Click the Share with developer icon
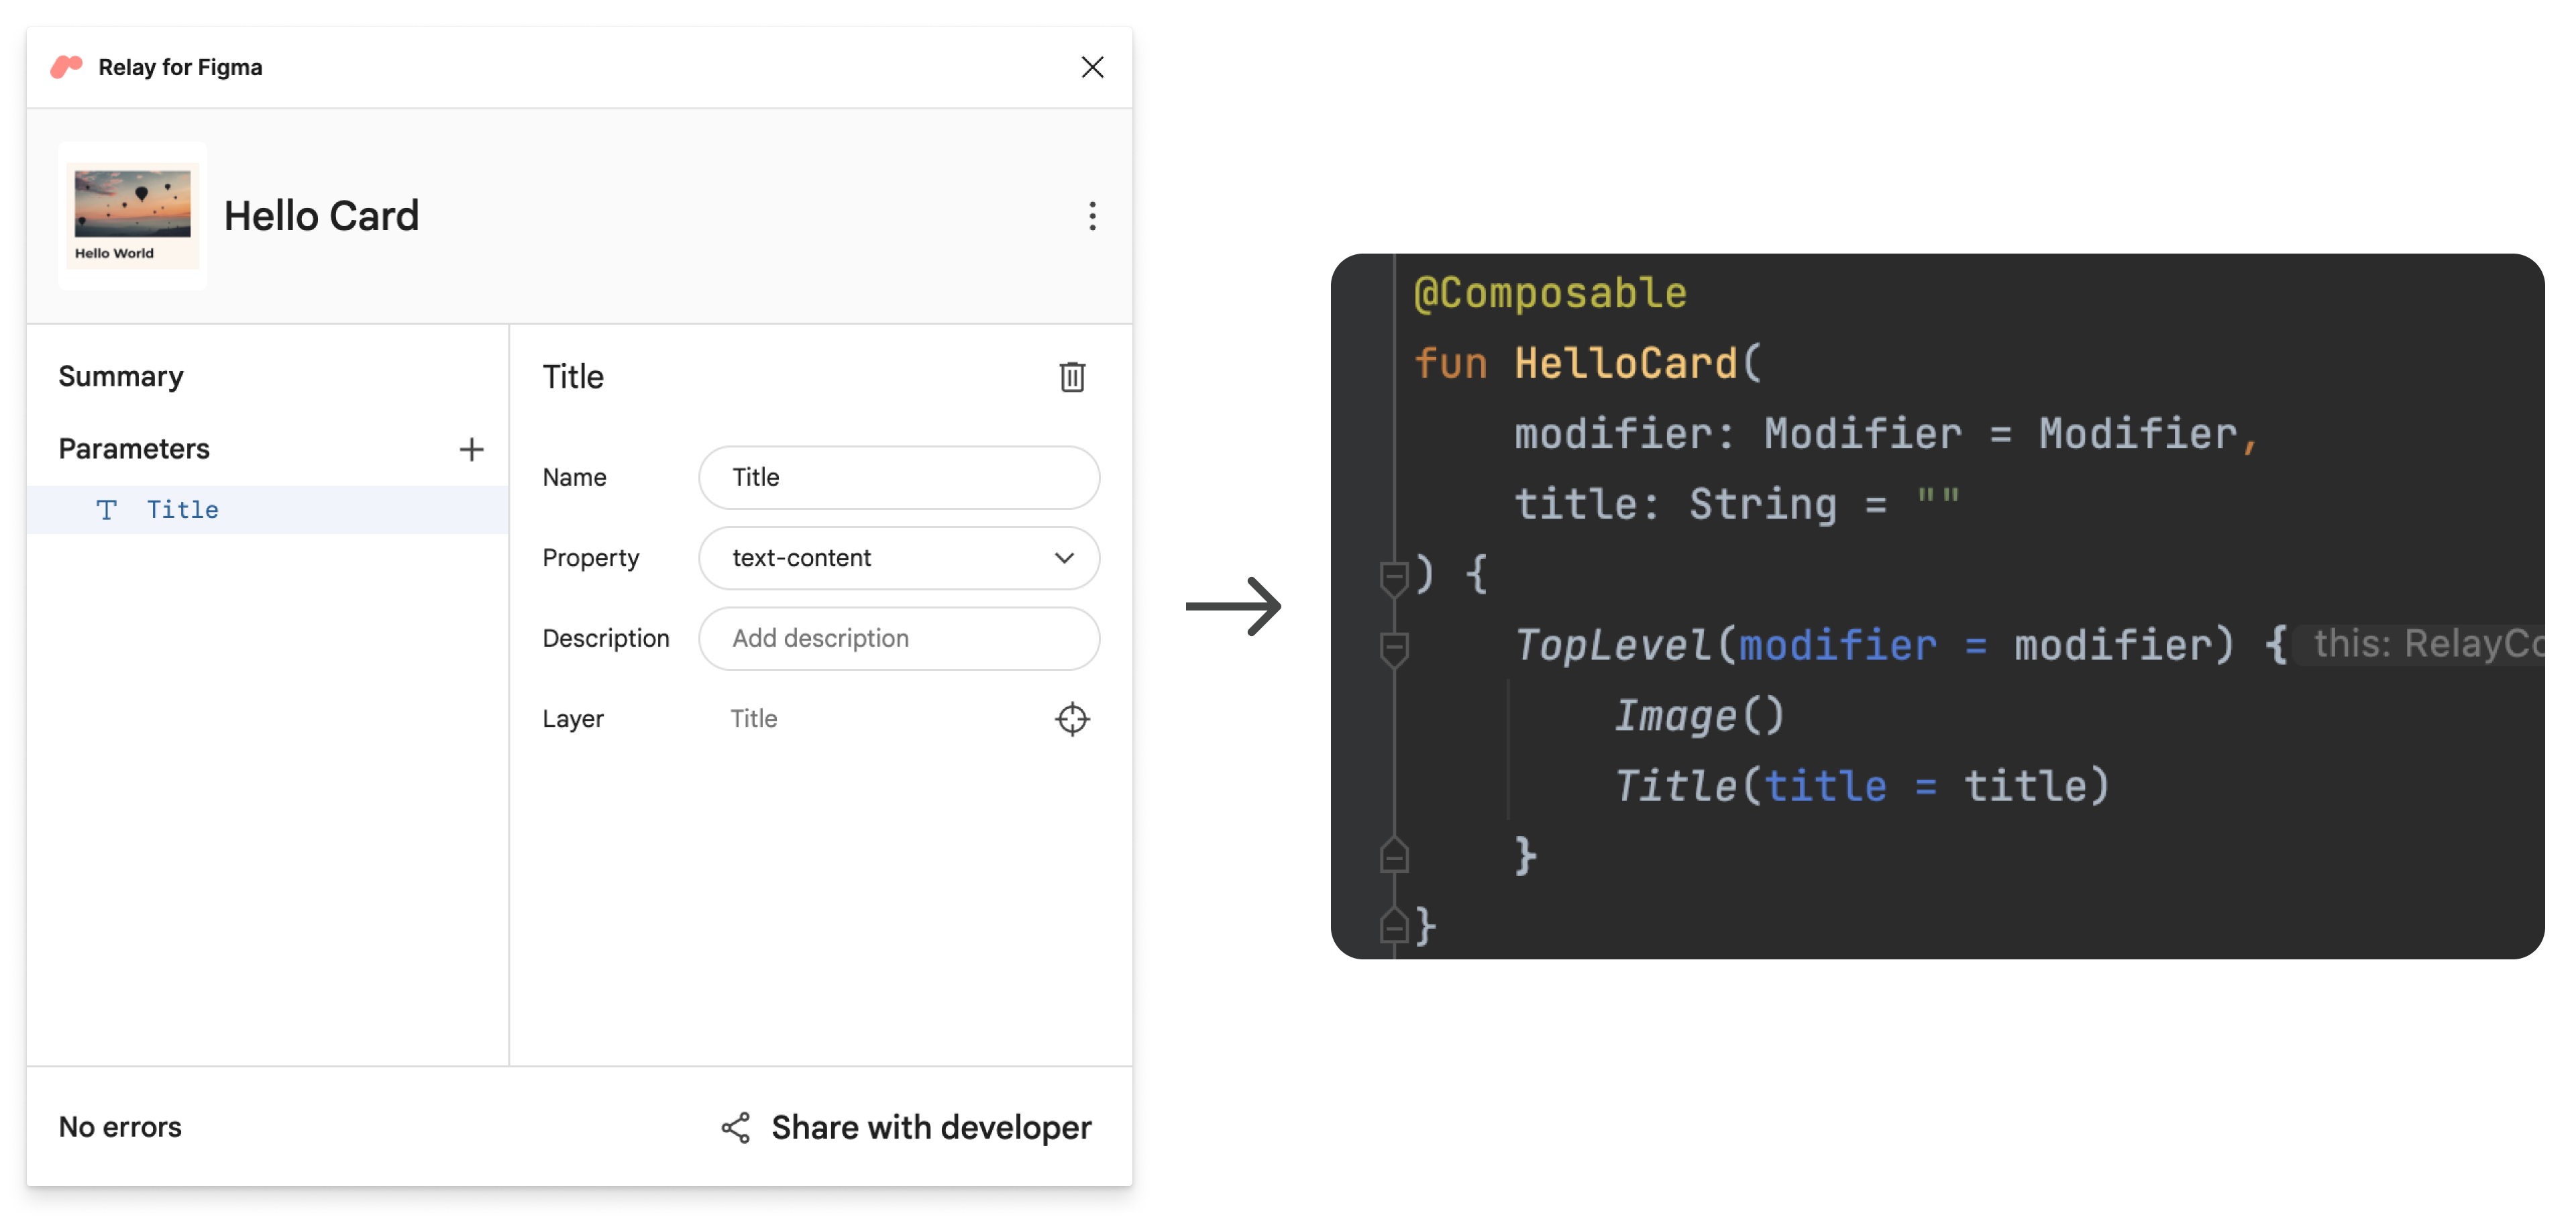Viewport: 2576px width, 1221px height. tap(738, 1127)
